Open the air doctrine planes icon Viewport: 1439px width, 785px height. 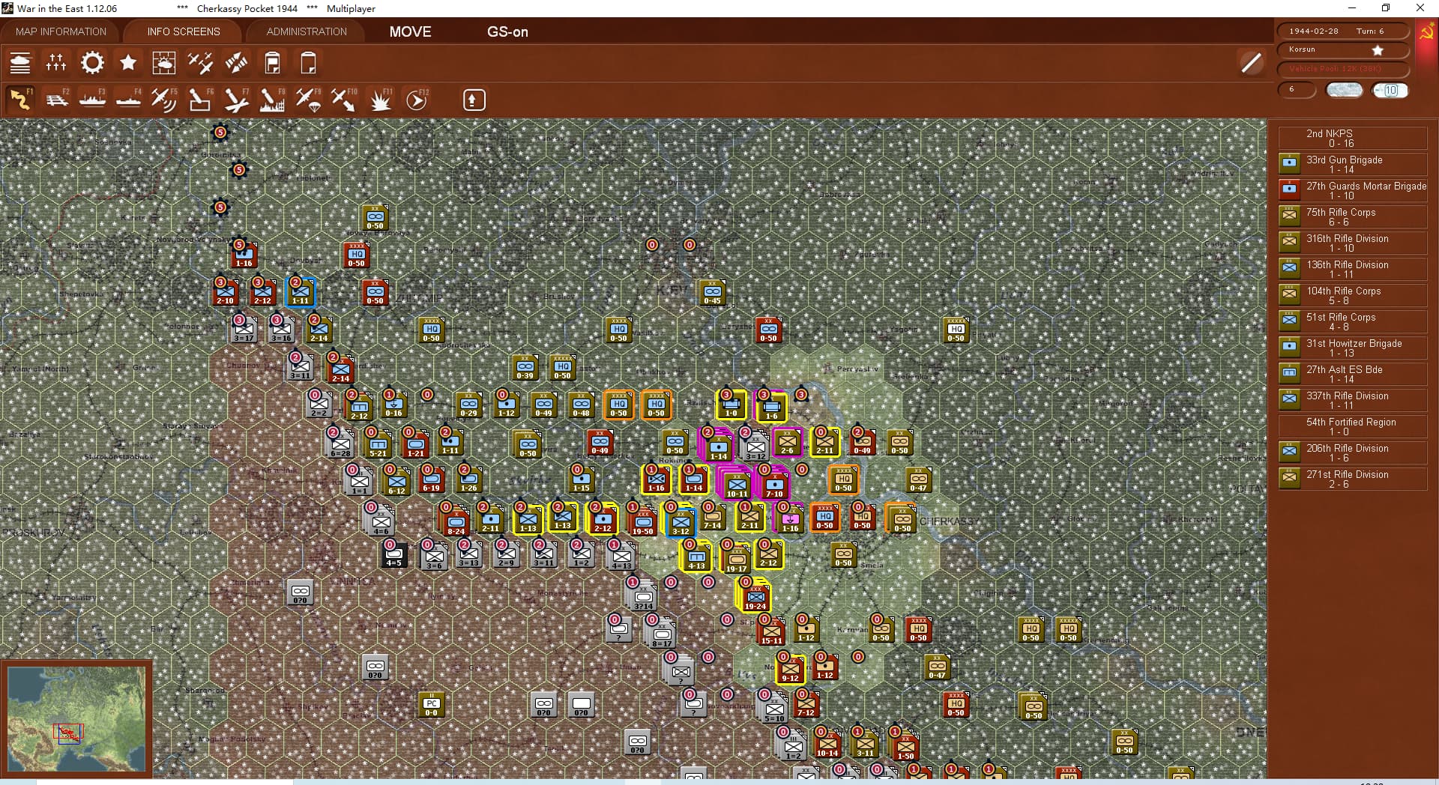pos(200,63)
